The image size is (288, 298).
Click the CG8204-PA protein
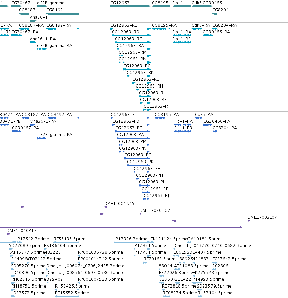point(215,131)
